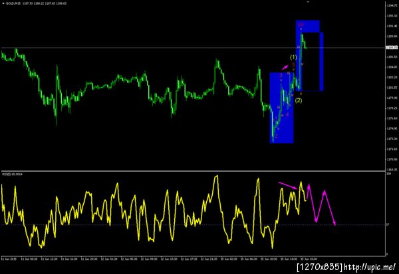
Task: Click the 12 Jun 09:00 time axis label
Action: pyautogui.click(x=149, y=259)
